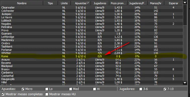This screenshot has height=97, width=190.
Task: Select the Lubbock table row
Action: pos(92,20)
